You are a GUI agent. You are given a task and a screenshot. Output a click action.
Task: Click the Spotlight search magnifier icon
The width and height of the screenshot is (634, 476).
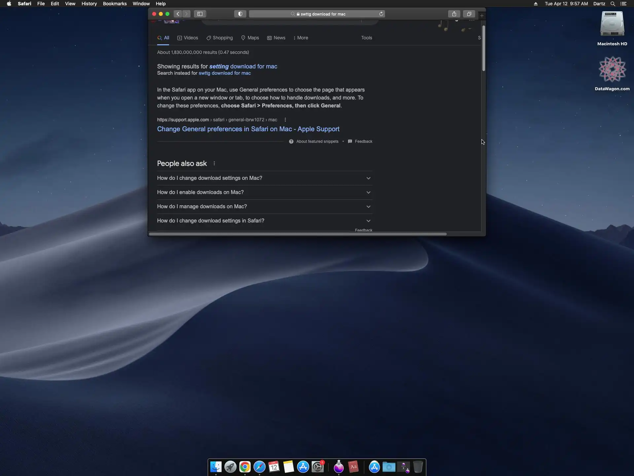[613, 4]
